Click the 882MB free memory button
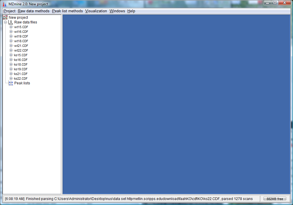This screenshot has width=293, height=205. pos(275,199)
